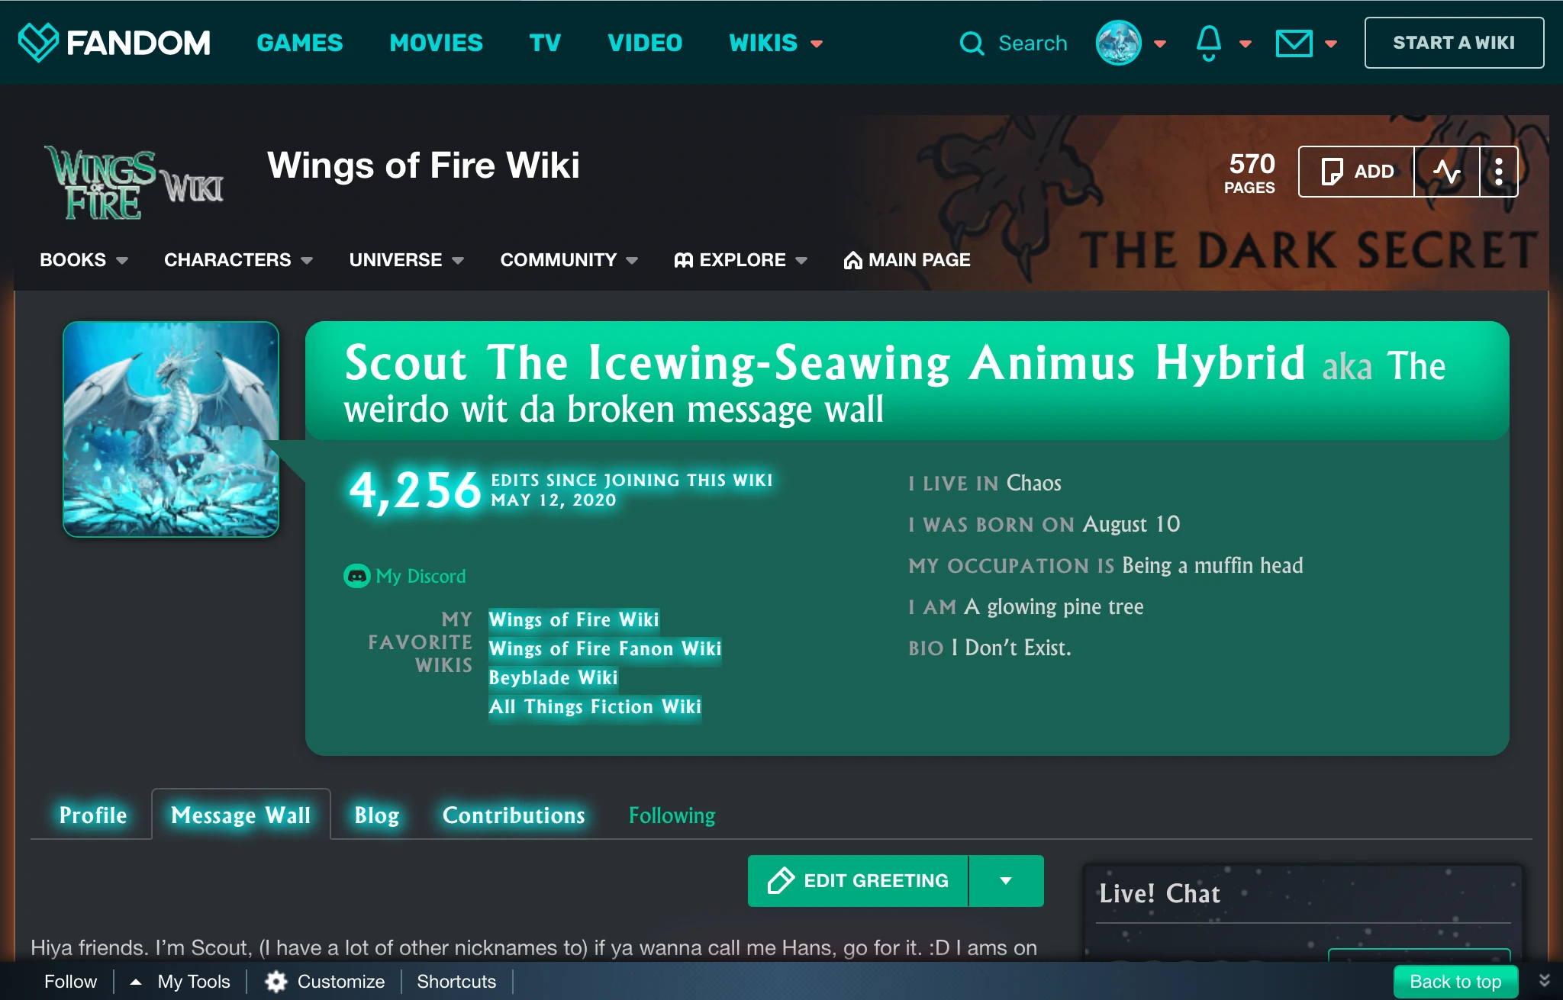Click the START A WIKI button
Viewport: 1563px width, 1000px height.
coord(1454,43)
